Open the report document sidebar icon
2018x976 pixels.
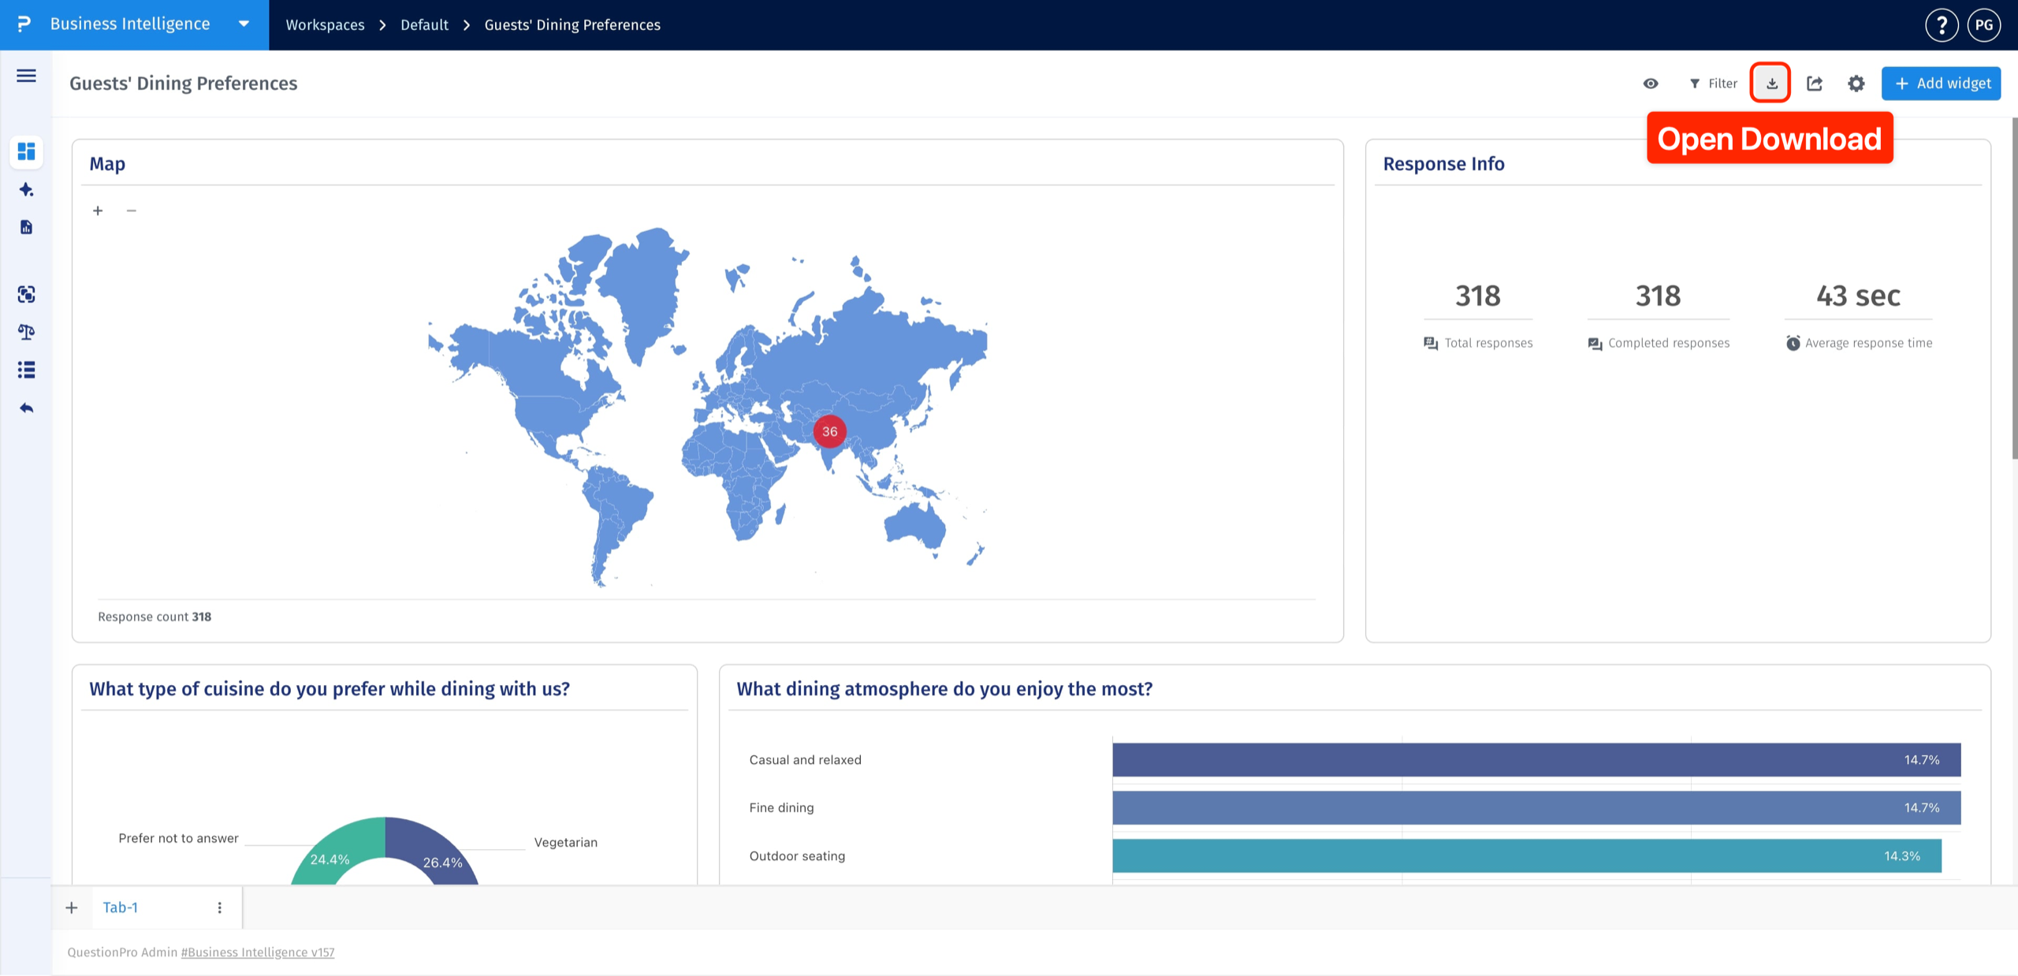[26, 227]
